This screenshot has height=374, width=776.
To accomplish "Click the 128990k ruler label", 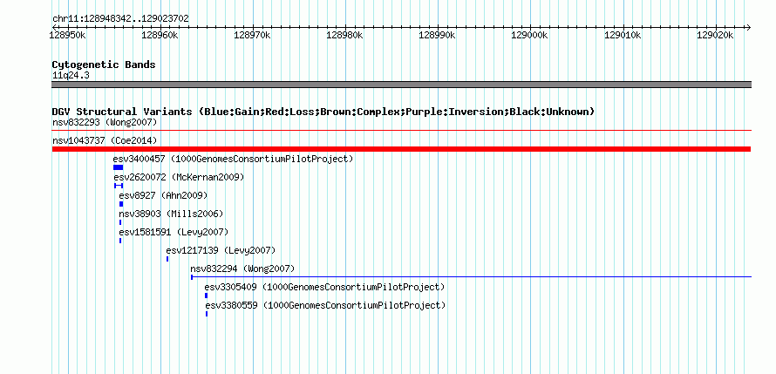I will click(437, 35).
